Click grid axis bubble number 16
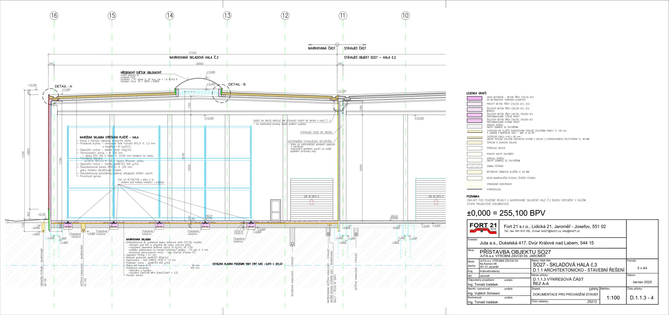 coord(54,16)
